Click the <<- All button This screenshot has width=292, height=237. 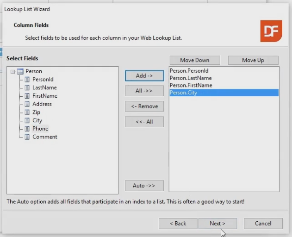144,122
